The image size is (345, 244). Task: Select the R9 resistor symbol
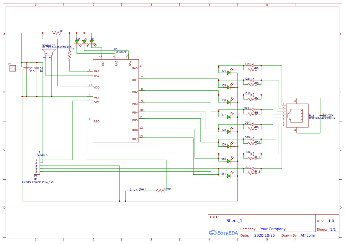tap(252, 129)
